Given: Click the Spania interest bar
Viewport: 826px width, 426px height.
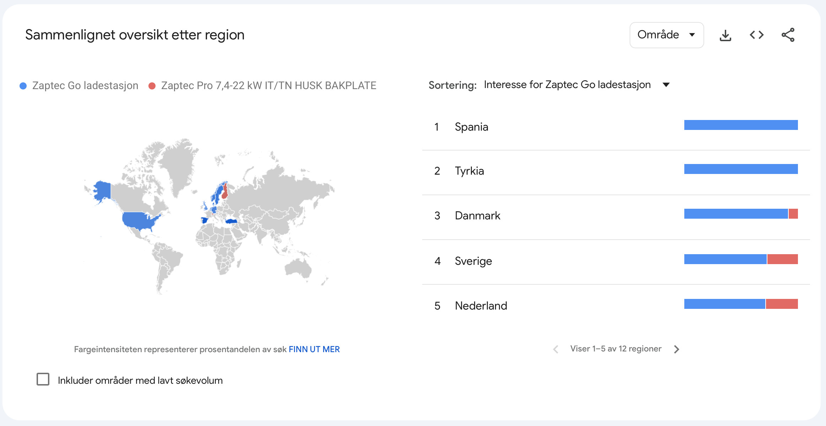Looking at the screenshot, I should pos(741,125).
